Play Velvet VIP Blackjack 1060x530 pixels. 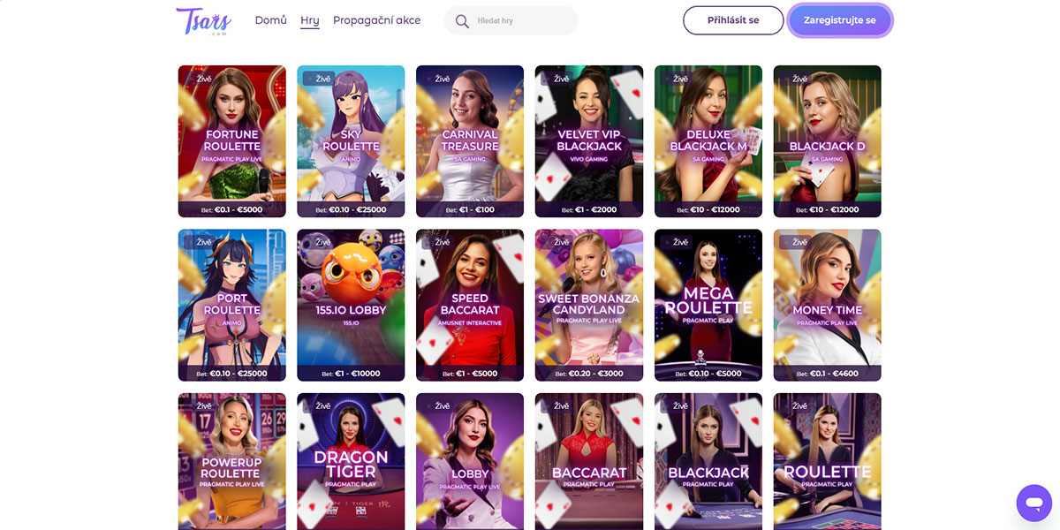pos(589,141)
